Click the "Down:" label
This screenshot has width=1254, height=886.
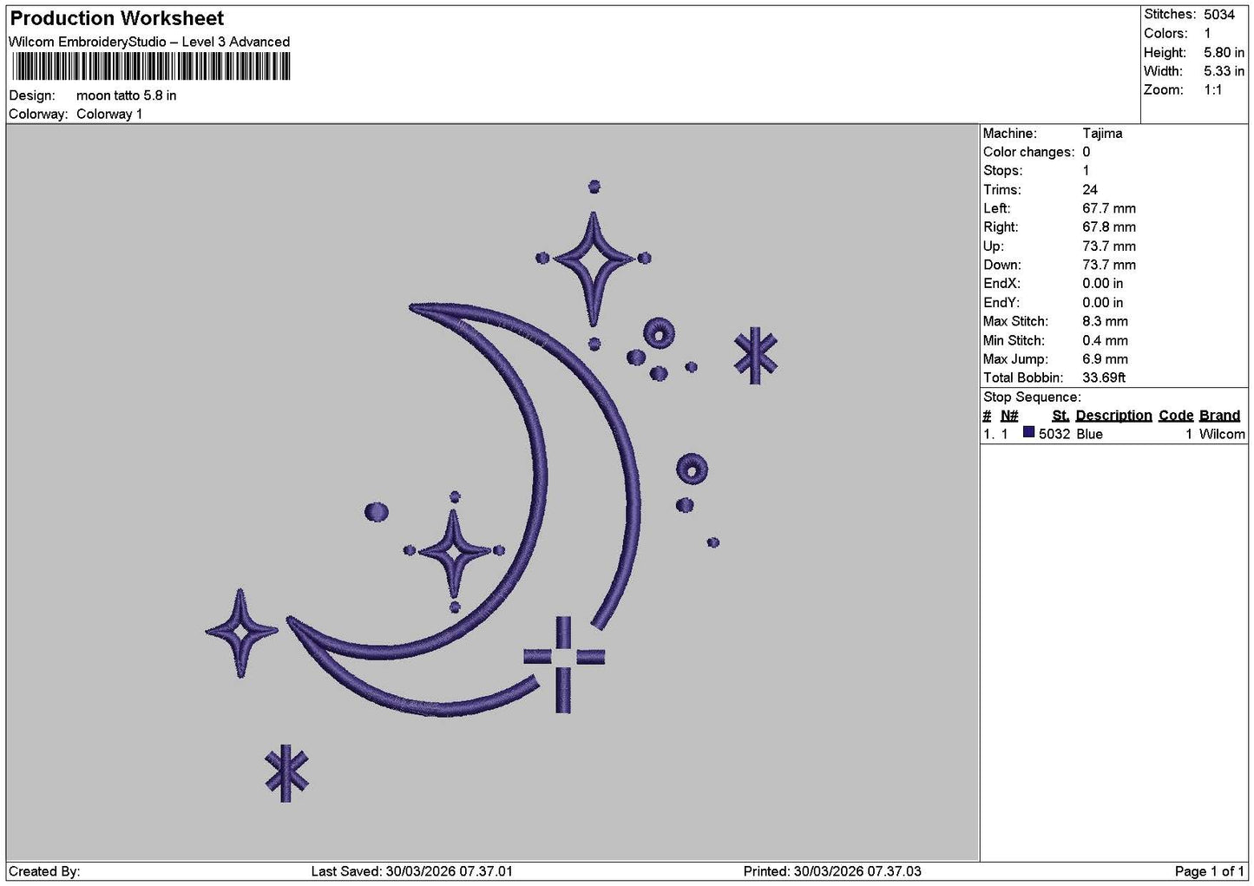(x=1001, y=266)
